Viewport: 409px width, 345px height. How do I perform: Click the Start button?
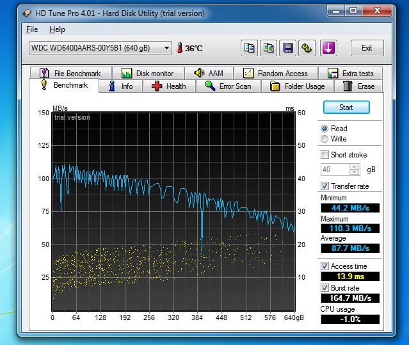(346, 108)
